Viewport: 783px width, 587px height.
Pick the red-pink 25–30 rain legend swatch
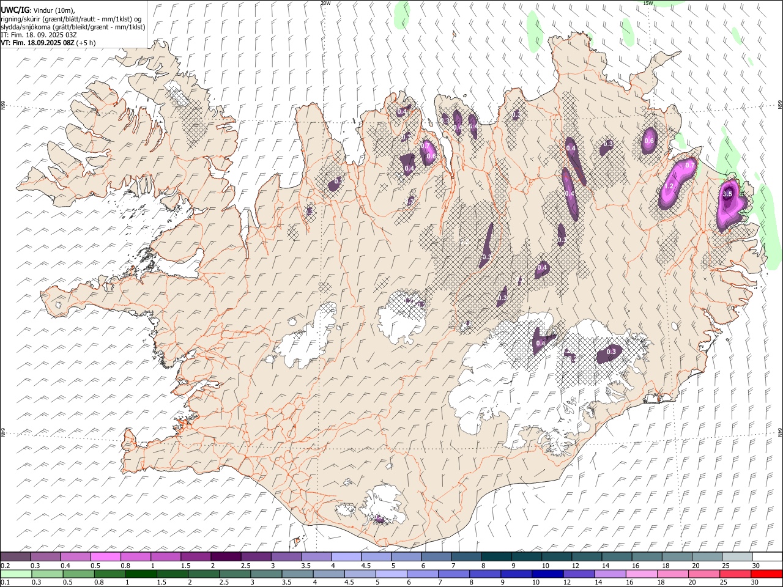[735, 574]
